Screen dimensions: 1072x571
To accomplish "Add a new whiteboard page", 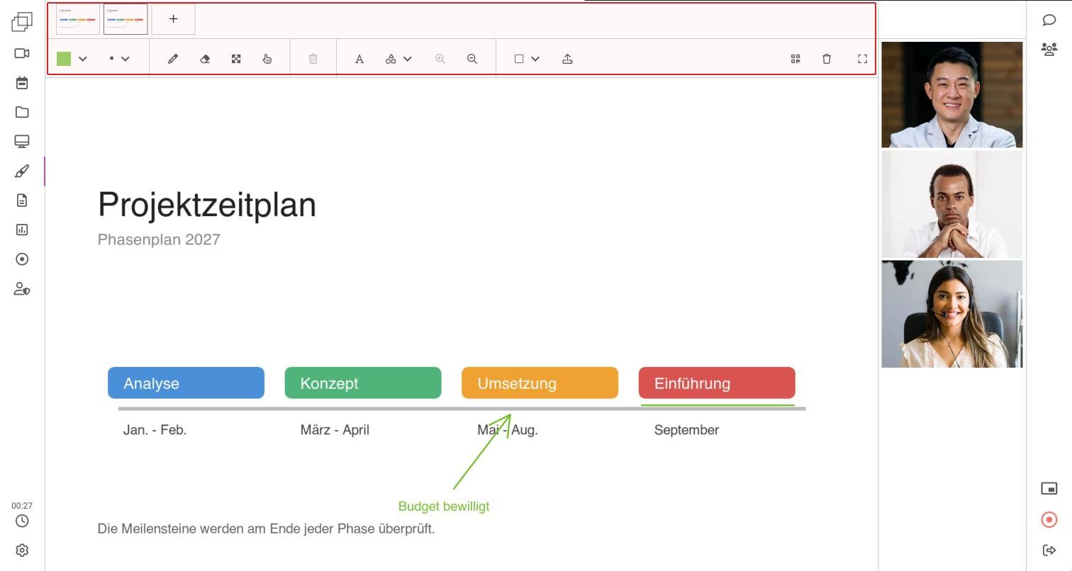I will click(x=173, y=19).
